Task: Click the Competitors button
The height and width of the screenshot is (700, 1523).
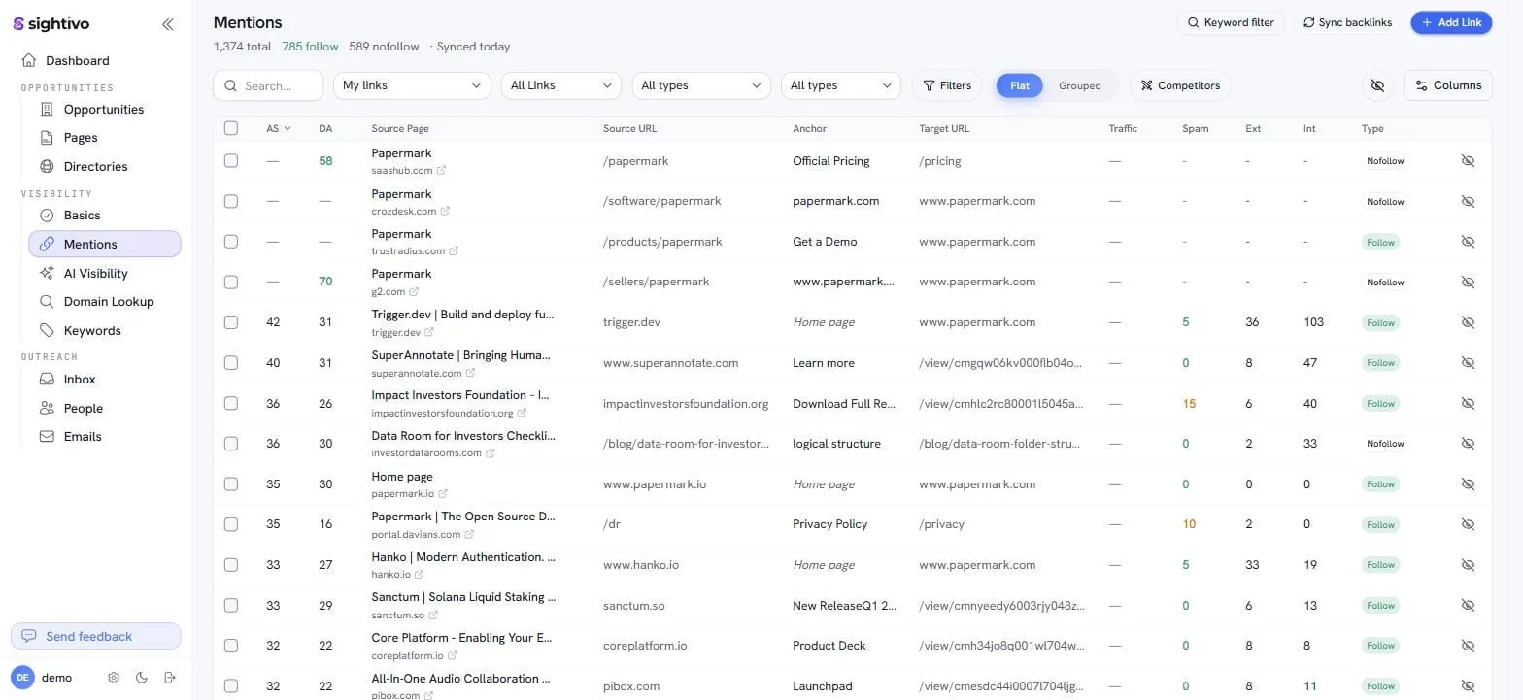Action: pos(1180,85)
